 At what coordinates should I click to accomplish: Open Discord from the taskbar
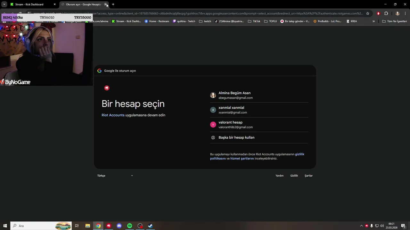(119, 226)
